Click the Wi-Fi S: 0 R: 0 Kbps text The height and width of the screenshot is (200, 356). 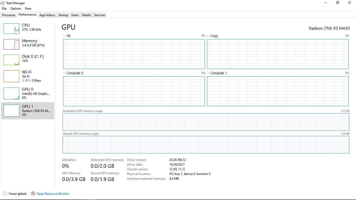31,80
